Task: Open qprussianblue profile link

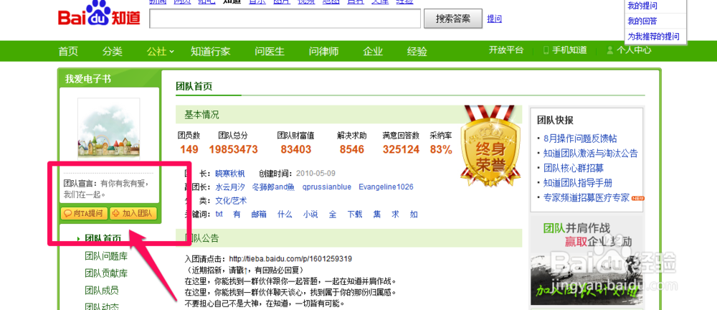Action: pyautogui.click(x=326, y=187)
